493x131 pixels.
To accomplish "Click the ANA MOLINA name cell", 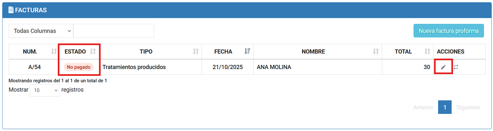I will coord(274,67).
